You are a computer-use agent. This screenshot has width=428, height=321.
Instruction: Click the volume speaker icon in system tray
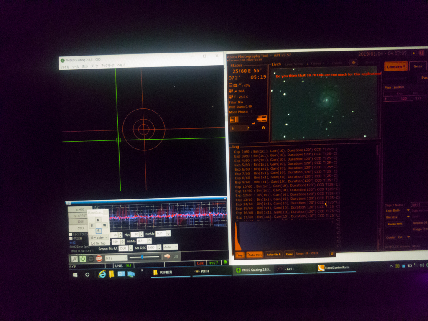click(x=422, y=265)
